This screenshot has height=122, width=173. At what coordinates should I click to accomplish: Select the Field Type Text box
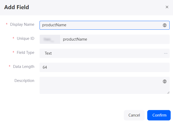105,53
